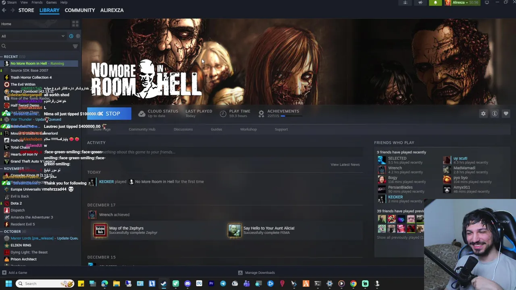Viewport: 516px width, 290px height.
Task: Select The Evil Within in library
Action: [23, 85]
